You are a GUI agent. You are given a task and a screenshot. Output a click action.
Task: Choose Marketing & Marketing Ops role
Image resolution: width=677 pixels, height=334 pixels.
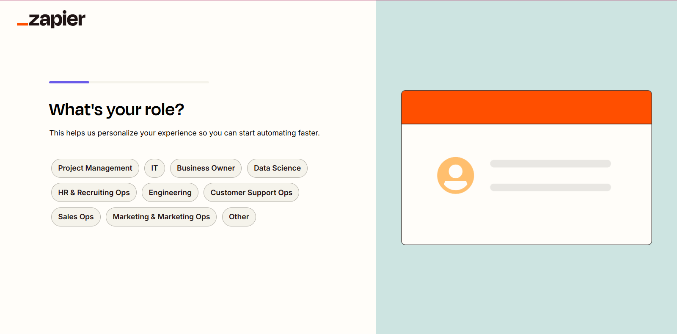coord(161,217)
